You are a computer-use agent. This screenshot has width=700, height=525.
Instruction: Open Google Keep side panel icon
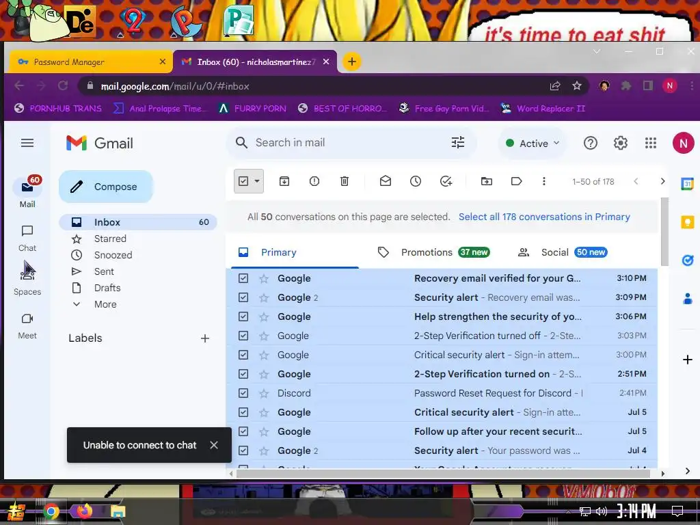point(688,222)
